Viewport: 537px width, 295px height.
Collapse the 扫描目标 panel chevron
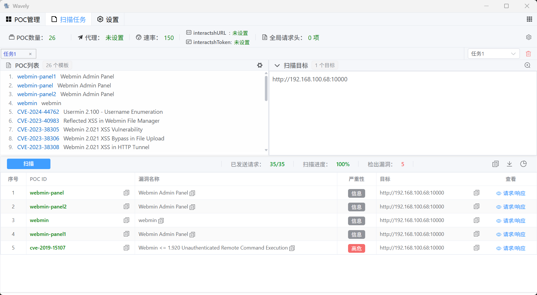[x=277, y=65]
